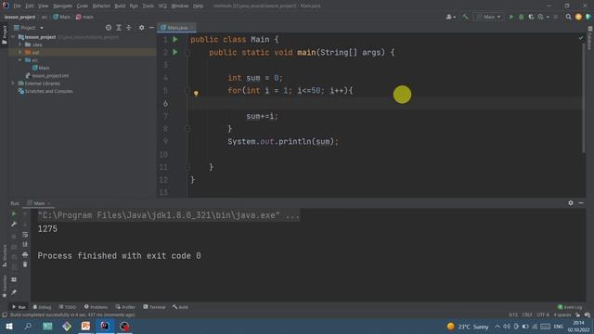
Task: Open the Tools menu
Action: pos(148,6)
